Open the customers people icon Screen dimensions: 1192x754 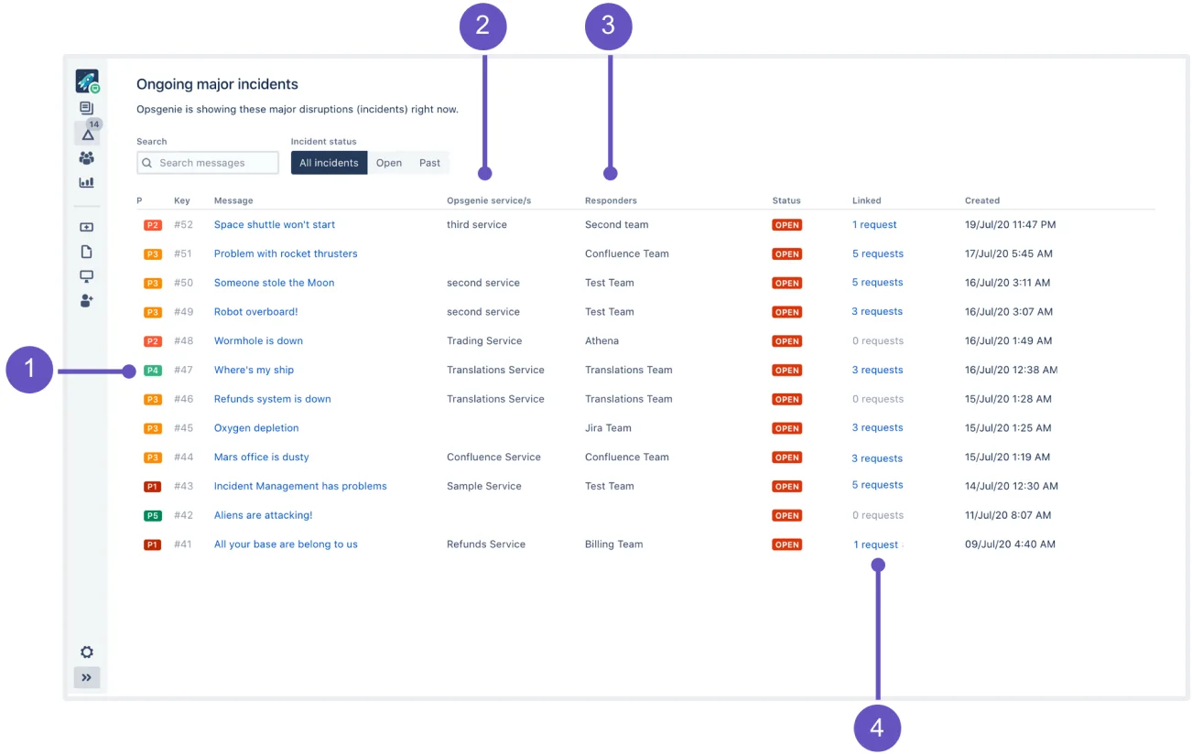[x=87, y=158]
